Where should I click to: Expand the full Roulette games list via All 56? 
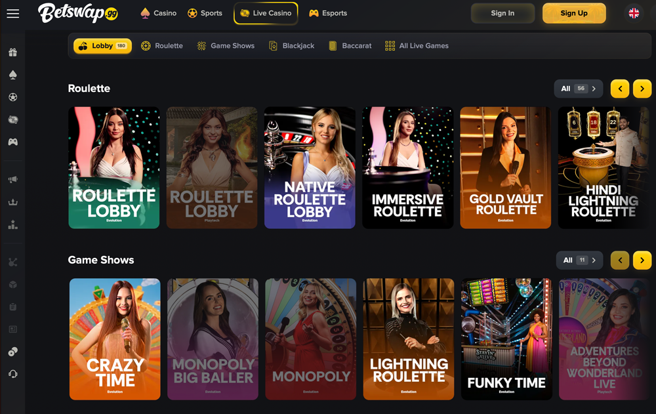tap(578, 88)
